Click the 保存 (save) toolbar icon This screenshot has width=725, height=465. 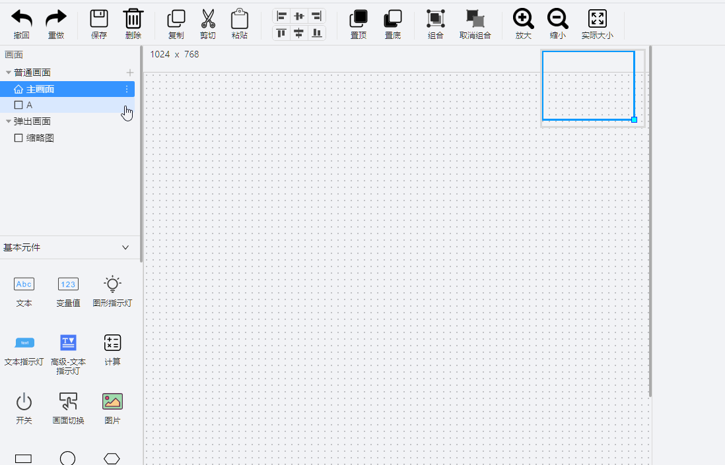pyautogui.click(x=99, y=19)
